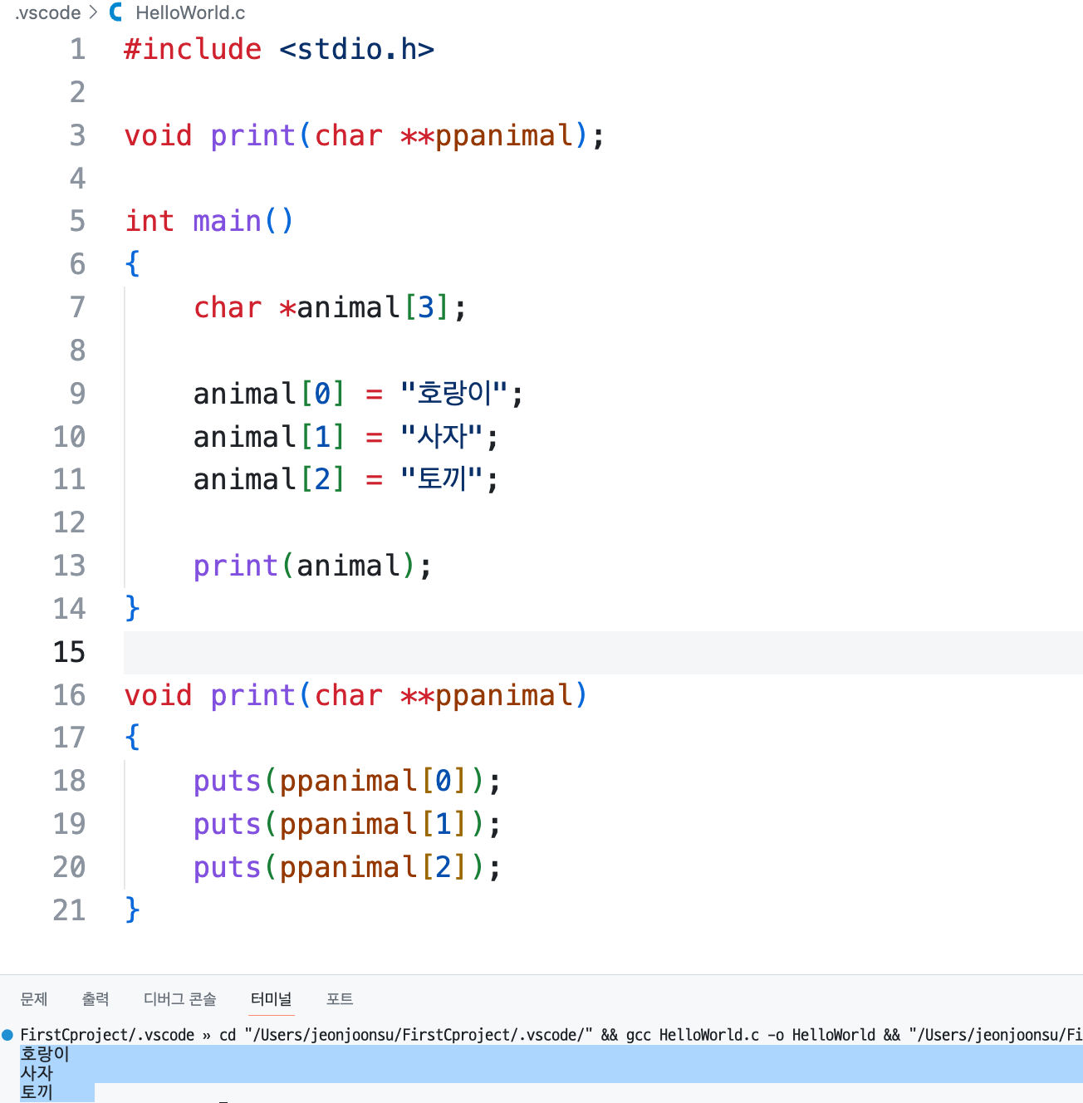Screen dimensions: 1083x1103
Task: Place cursor on empty highlighted line 15
Action: (x=603, y=652)
